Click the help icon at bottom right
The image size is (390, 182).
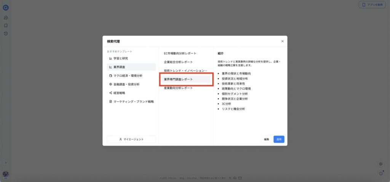click(x=380, y=174)
